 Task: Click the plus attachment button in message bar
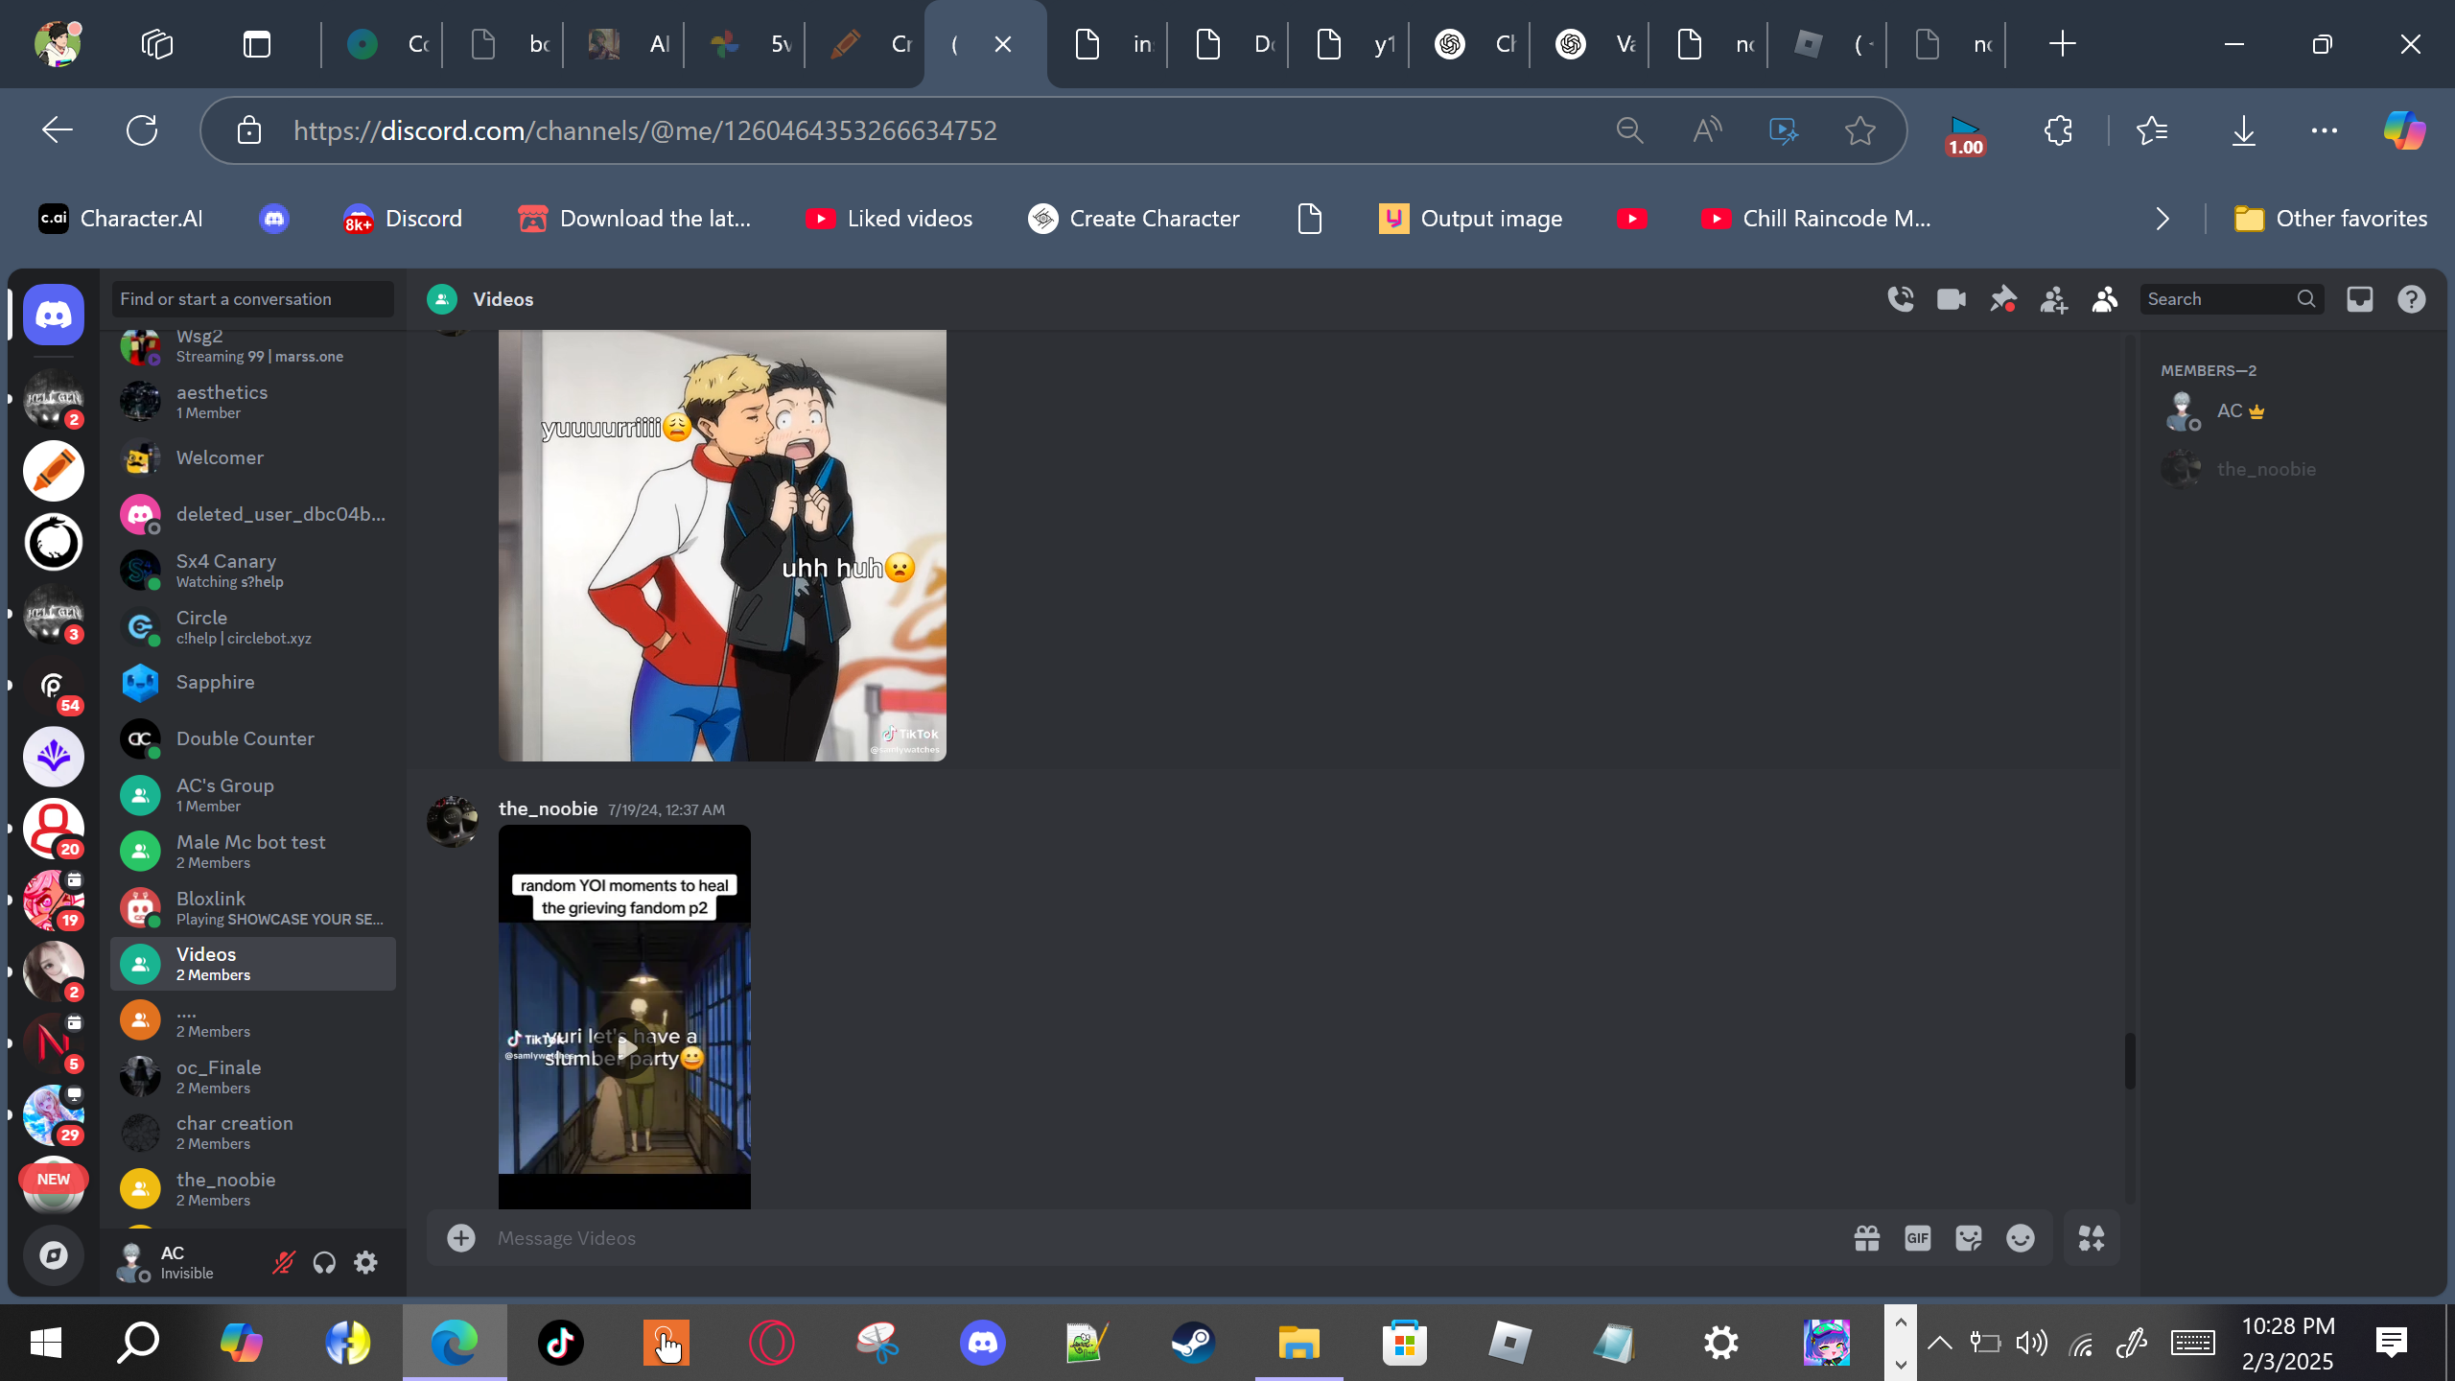pos(461,1238)
